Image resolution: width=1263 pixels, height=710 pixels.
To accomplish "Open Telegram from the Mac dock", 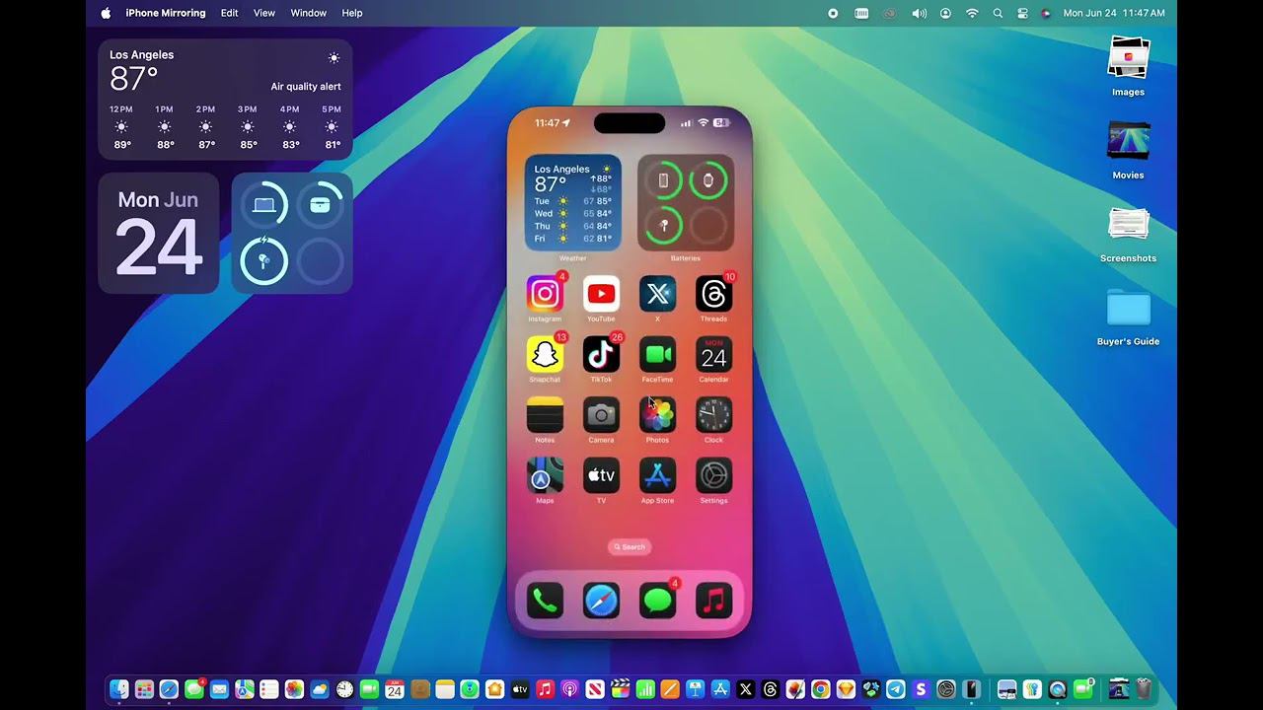I will coord(896,689).
